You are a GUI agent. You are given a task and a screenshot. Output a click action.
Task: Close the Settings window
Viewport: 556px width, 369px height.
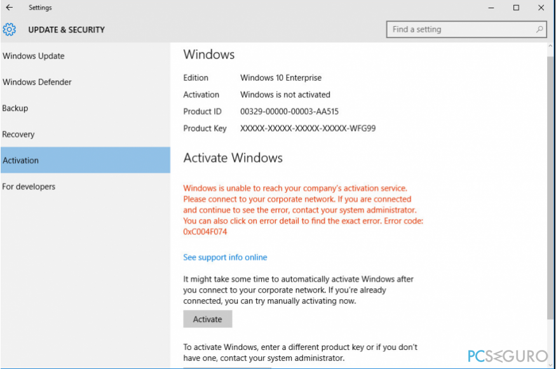coord(541,8)
